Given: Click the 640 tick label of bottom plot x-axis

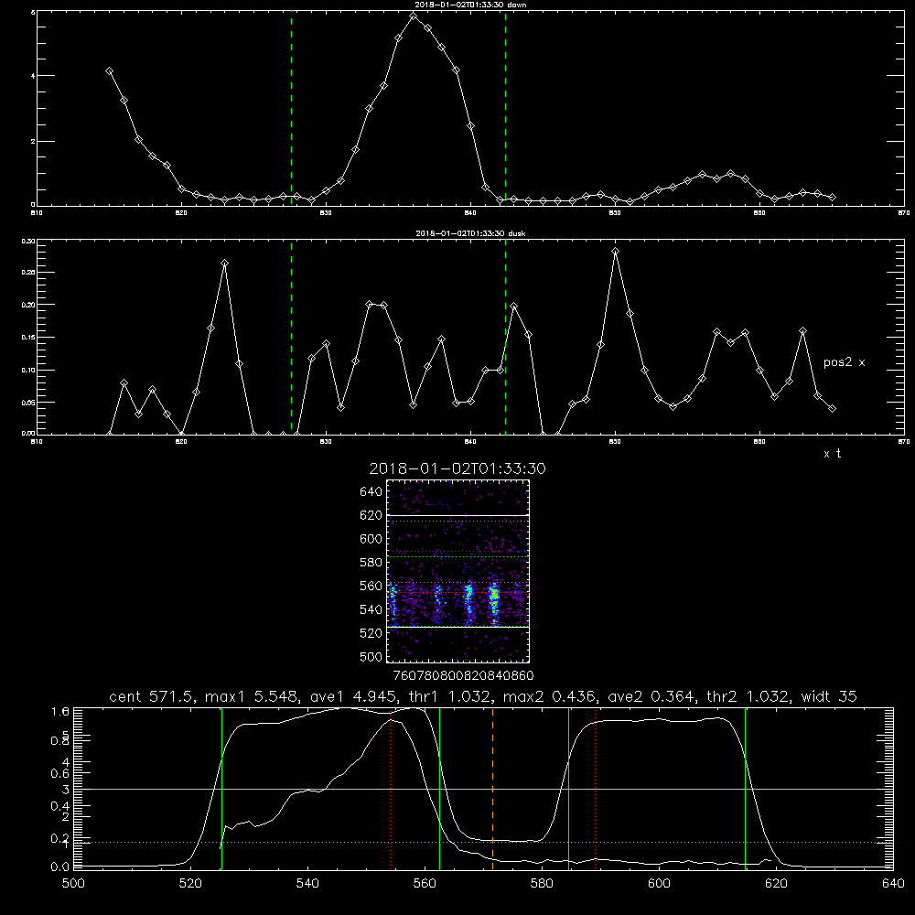Looking at the screenshot, I should point(893,884).
